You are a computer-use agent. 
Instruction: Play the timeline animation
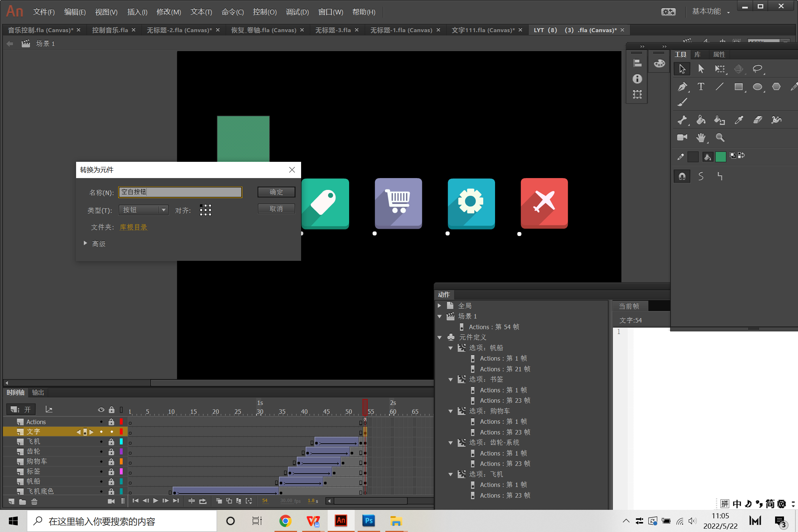tap(156, 501)
